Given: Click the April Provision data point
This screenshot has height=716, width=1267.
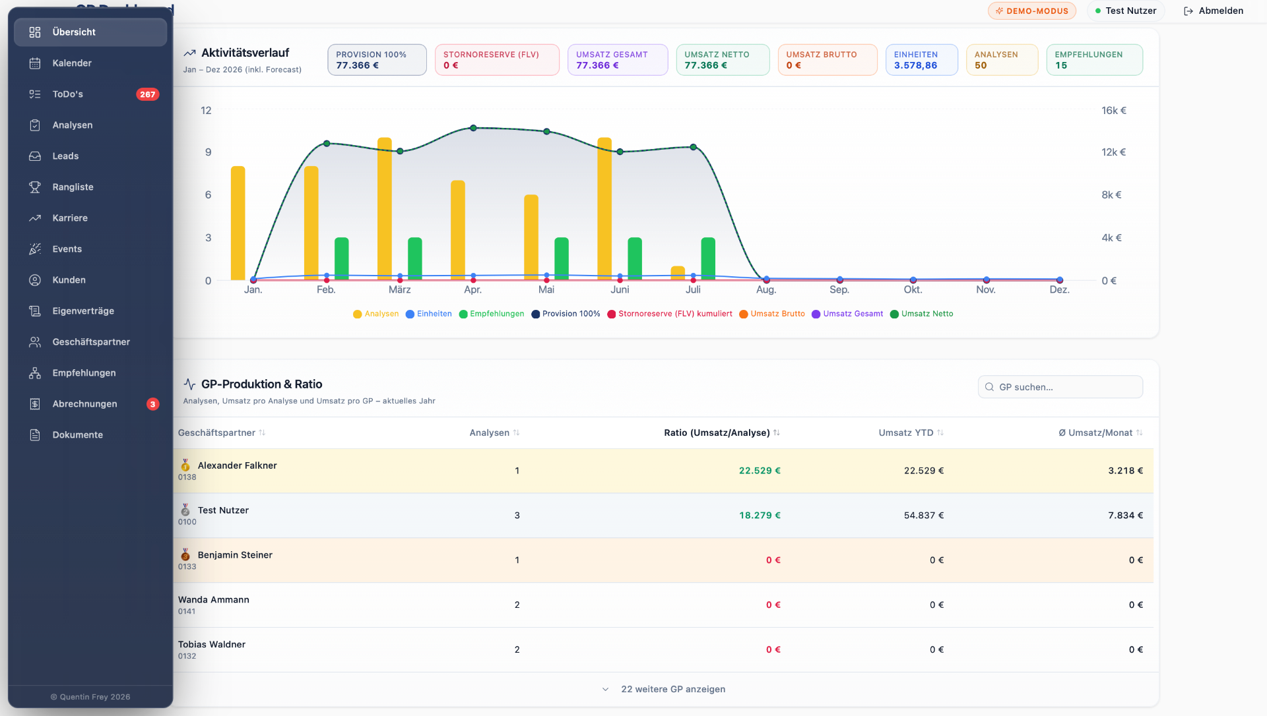Looking at the screenshot, I should [473, 128].
